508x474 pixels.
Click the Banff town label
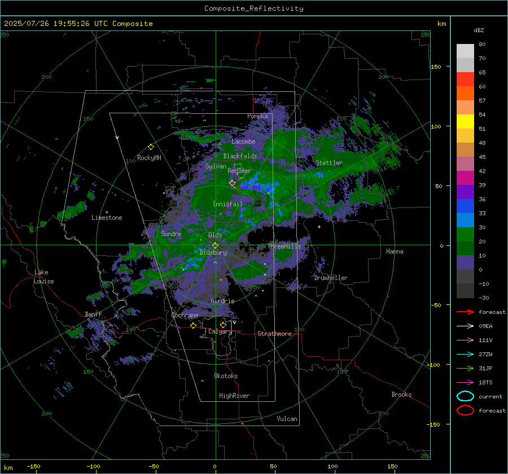(x=93, y=314)
